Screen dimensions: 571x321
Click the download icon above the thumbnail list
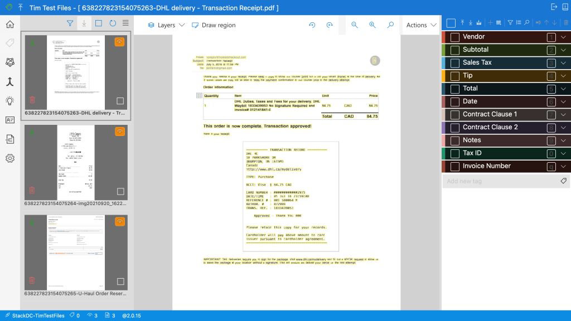coord(84,23)
